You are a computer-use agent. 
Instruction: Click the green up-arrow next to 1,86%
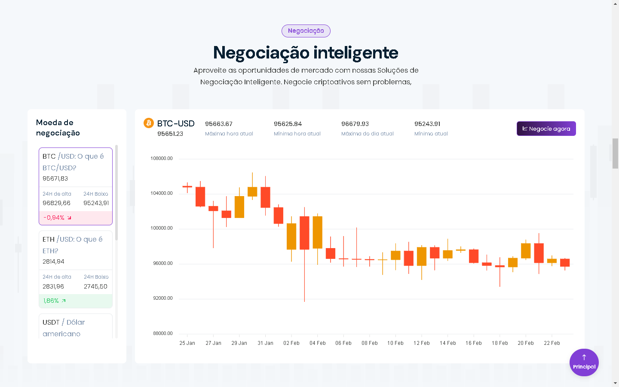coord(64,301)
